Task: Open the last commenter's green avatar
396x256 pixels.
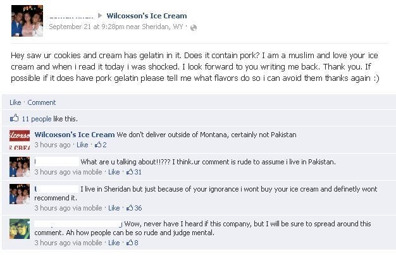Action: pos(20,229)
